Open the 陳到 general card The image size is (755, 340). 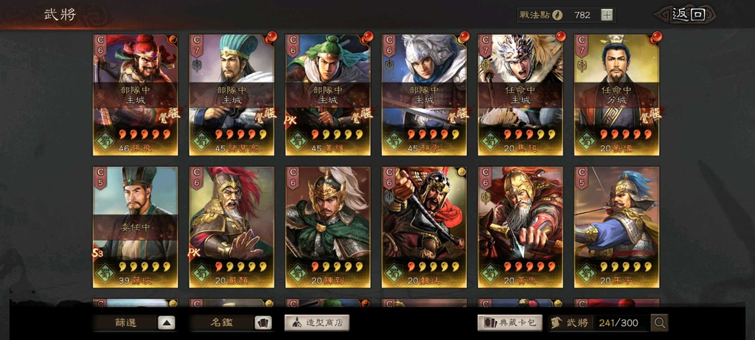[328, 227]
